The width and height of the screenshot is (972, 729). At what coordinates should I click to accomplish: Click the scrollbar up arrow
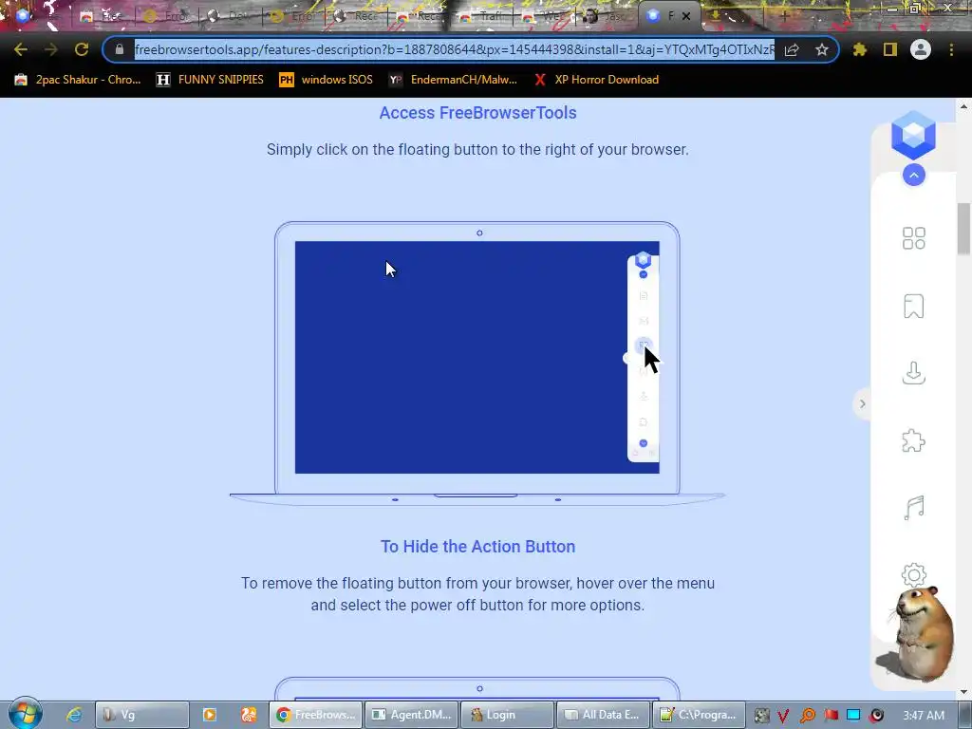963,106
